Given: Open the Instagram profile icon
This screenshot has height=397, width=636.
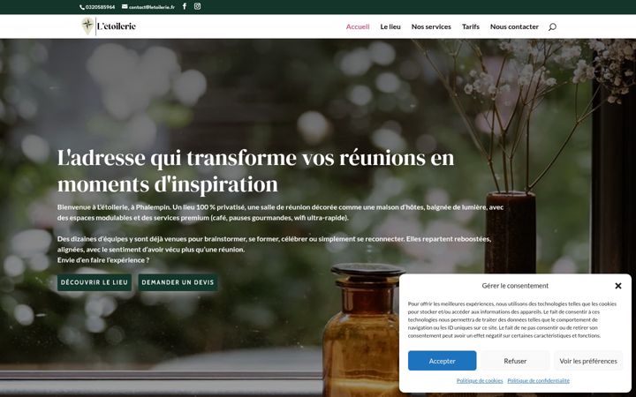Looking at the screenshot, I should pyautogui.click(x=197, y=6).
